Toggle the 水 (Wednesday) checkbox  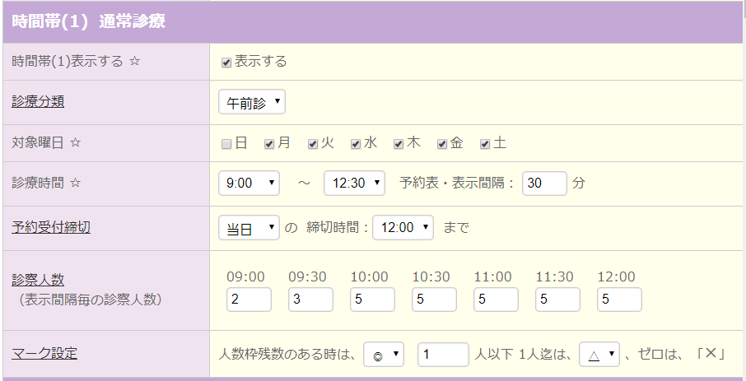click(x=356, y=144)
